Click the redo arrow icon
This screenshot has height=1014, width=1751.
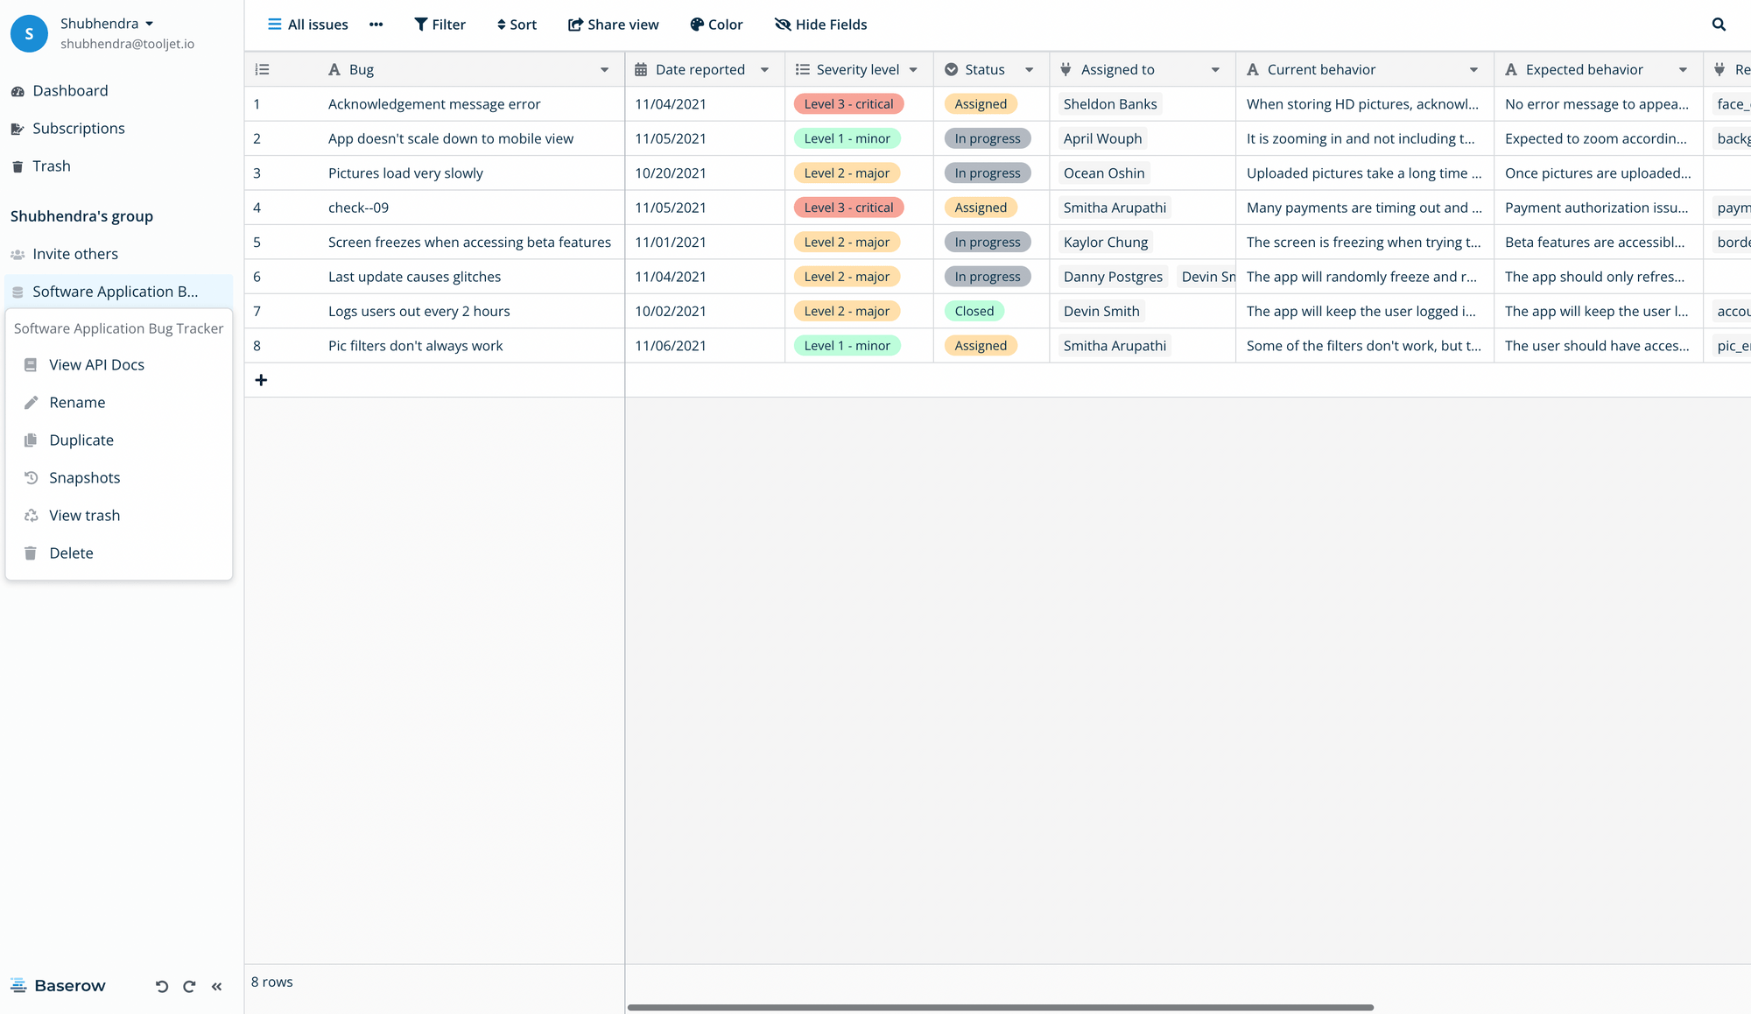189,987
